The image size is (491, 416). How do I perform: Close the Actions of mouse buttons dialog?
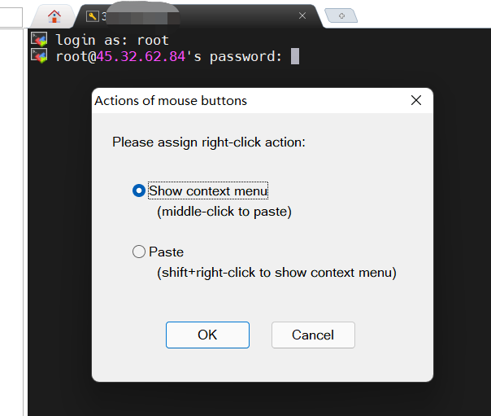pos(416,100)
